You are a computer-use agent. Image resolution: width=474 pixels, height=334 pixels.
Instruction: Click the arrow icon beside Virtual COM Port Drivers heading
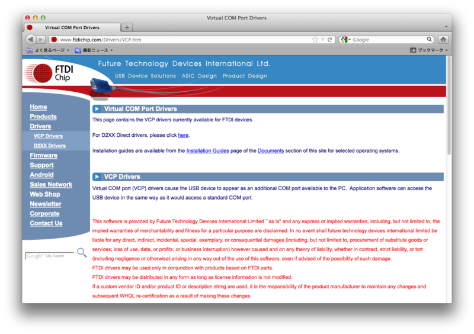pyautogui.click(x=97, y=109)
